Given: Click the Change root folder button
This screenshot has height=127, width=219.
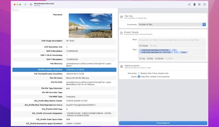Looking at the screenshot, I should tap(144, 46).
